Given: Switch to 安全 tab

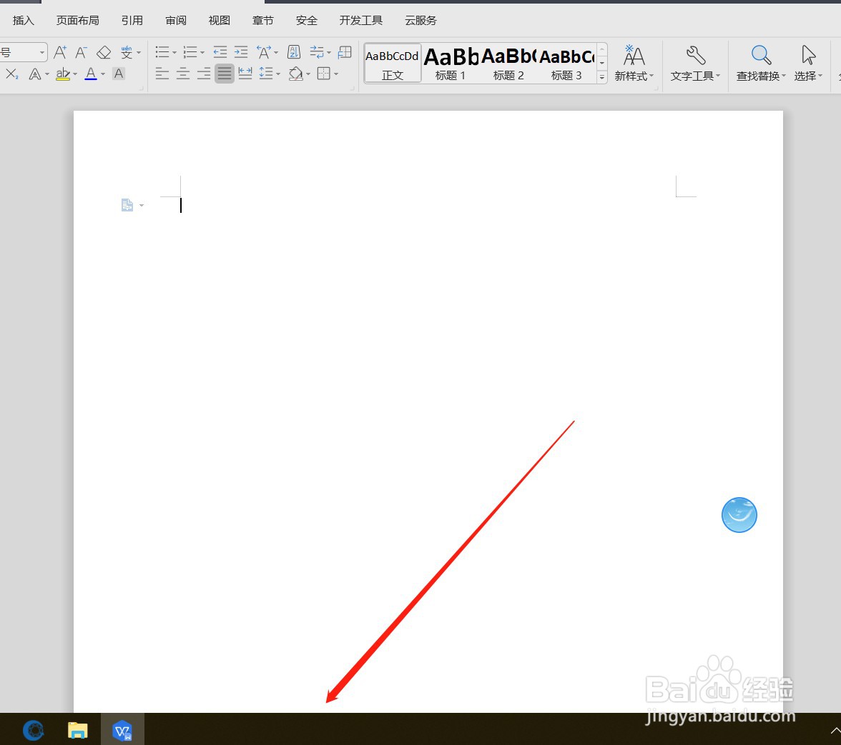Looking at the screenshot, I should 307,20.
